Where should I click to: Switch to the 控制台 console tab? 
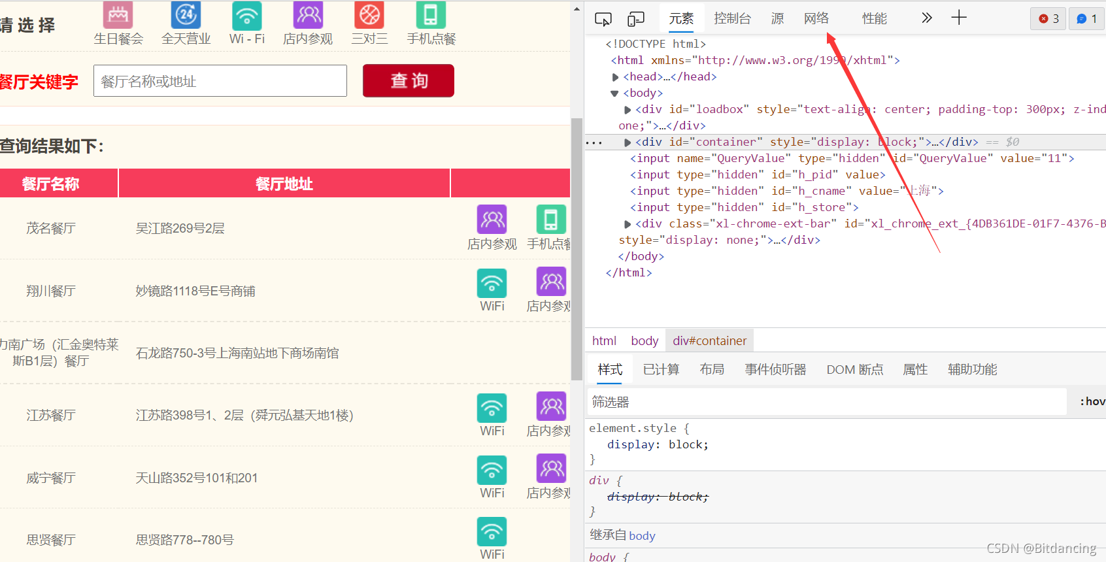pyautogui.click(x=732, y=18)
